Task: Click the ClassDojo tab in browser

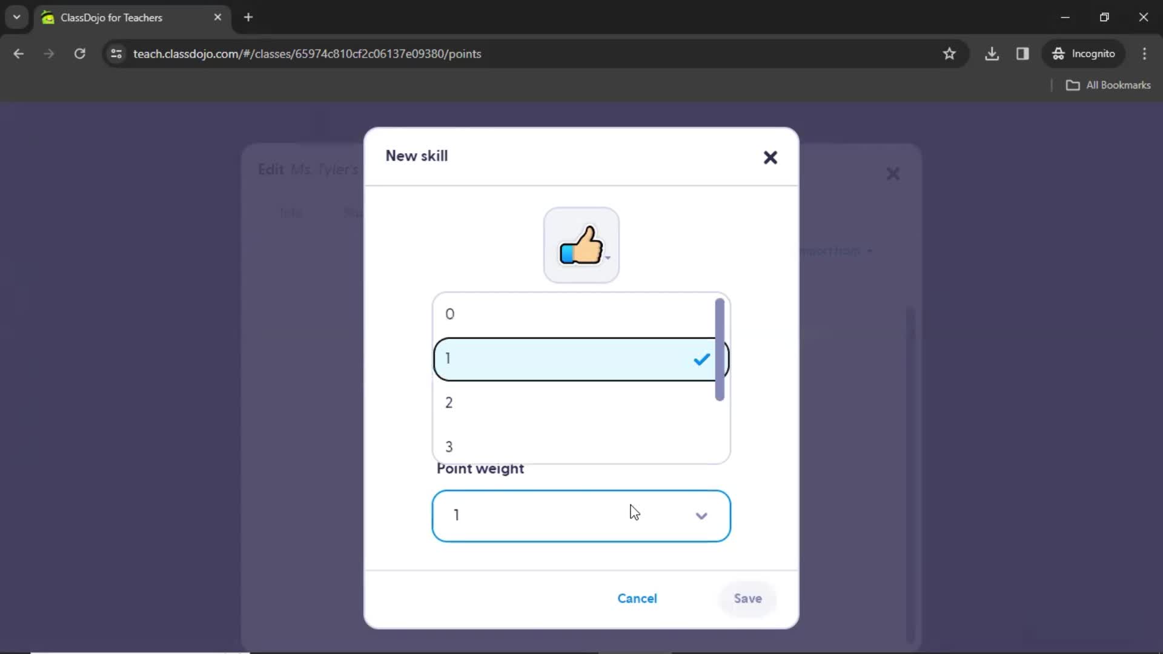Action: 132,18
